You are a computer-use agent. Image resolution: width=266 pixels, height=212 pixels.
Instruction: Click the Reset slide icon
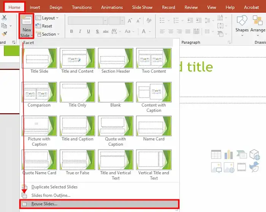pos(44,26)
